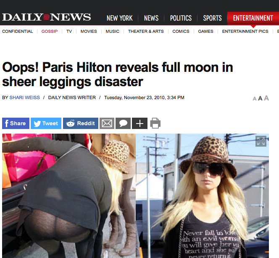
Task: Tweet this article
Action: click(x=46, y=123)
